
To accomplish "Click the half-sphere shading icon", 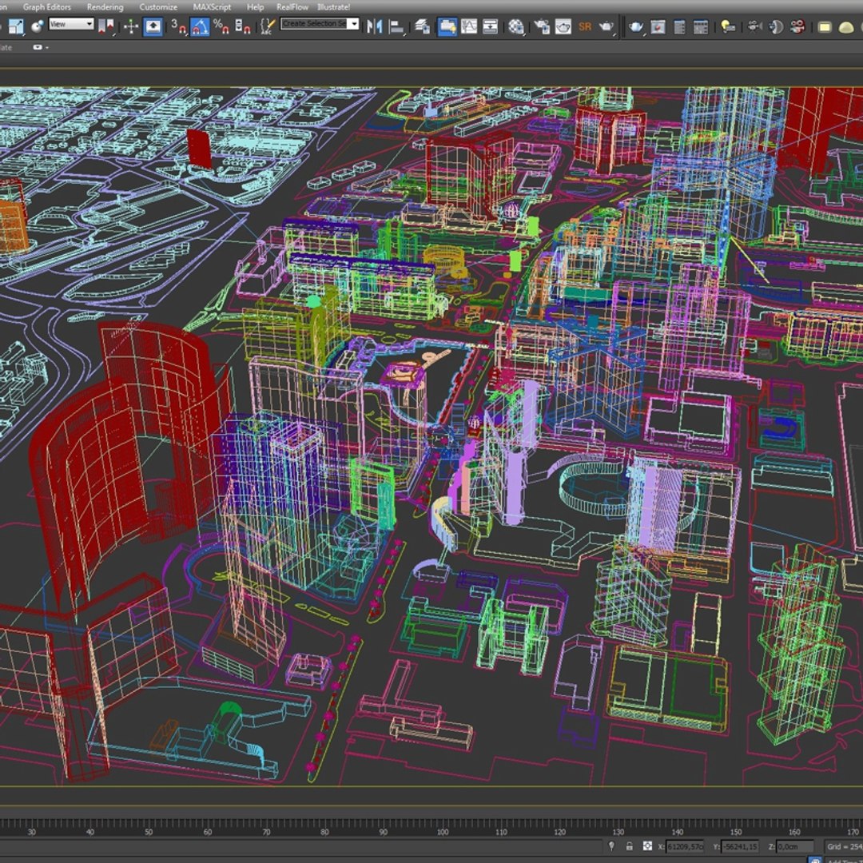I will pos(775,26).
